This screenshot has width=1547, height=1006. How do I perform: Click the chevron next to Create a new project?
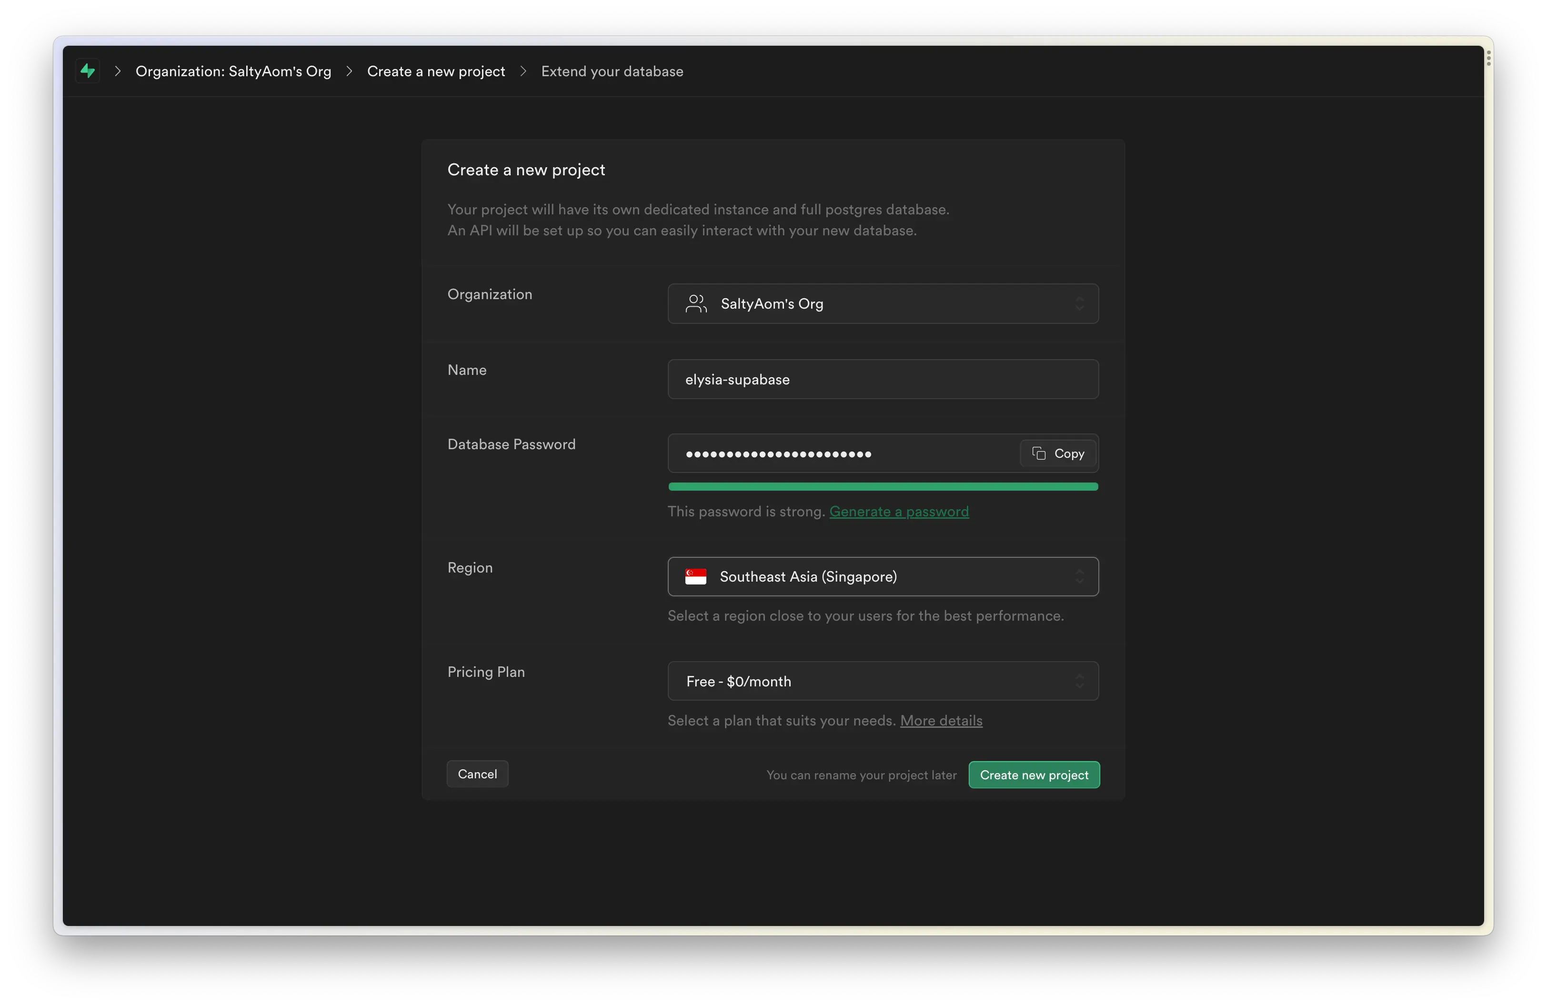(x=523, y=70)
